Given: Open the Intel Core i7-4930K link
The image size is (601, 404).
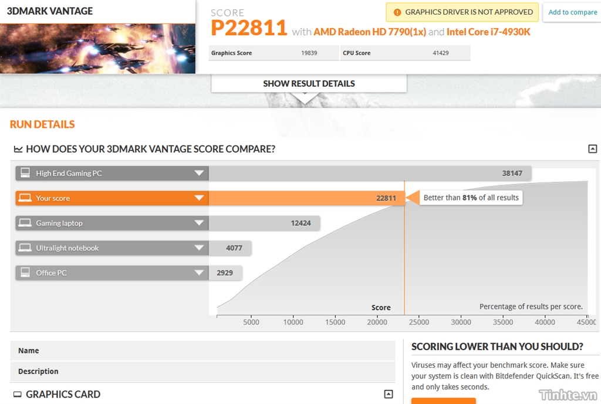Looking at the screenshot, I should coord(488,32).
